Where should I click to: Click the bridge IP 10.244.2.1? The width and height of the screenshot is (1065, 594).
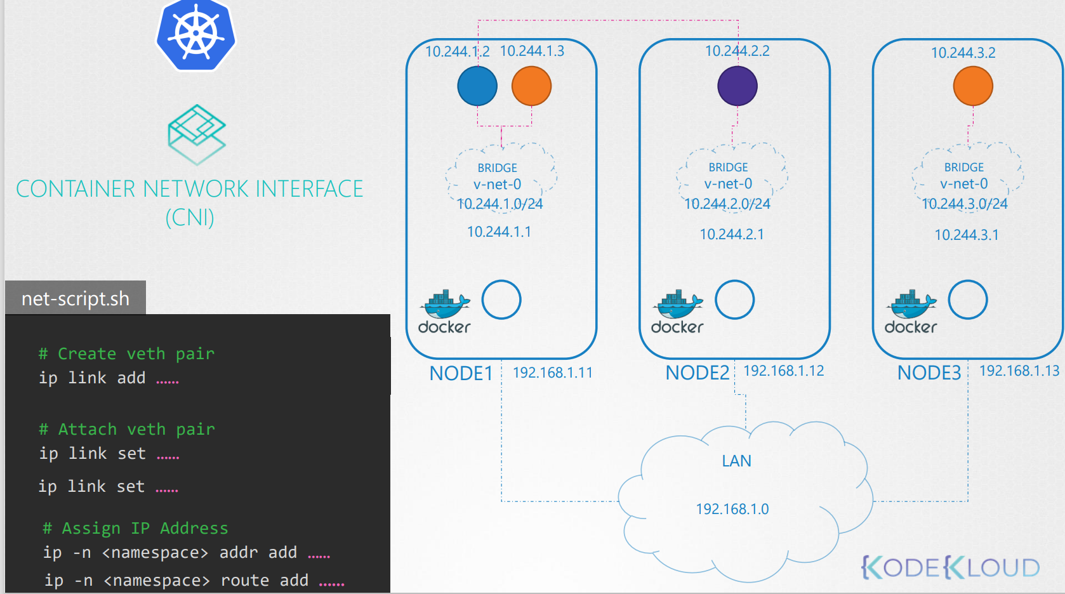(732, 234)
